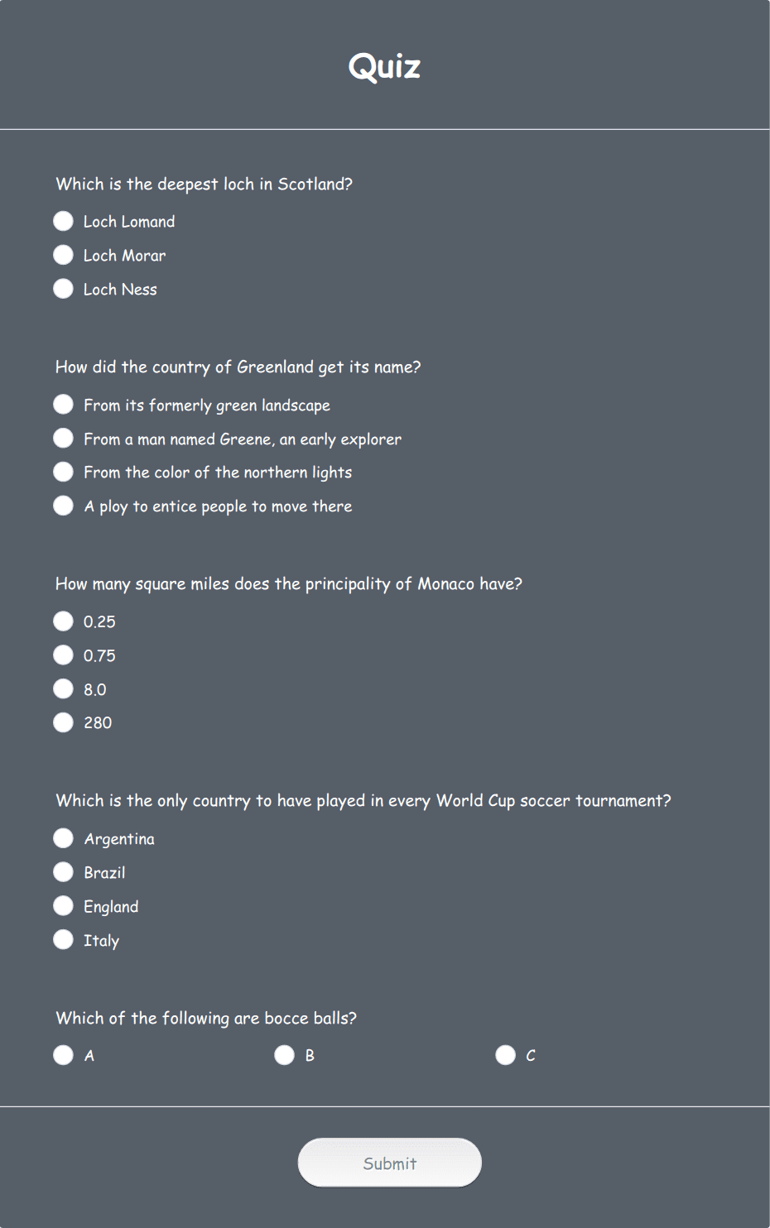
Task: Select 0.75 square miles for Monaco
Action: click(63, 655)
